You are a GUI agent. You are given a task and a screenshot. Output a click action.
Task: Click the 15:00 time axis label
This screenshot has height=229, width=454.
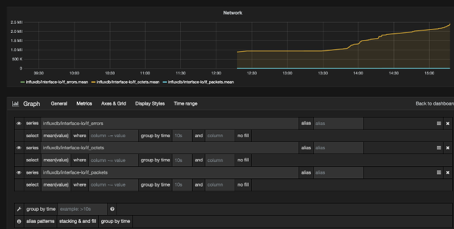coord(430,73)
